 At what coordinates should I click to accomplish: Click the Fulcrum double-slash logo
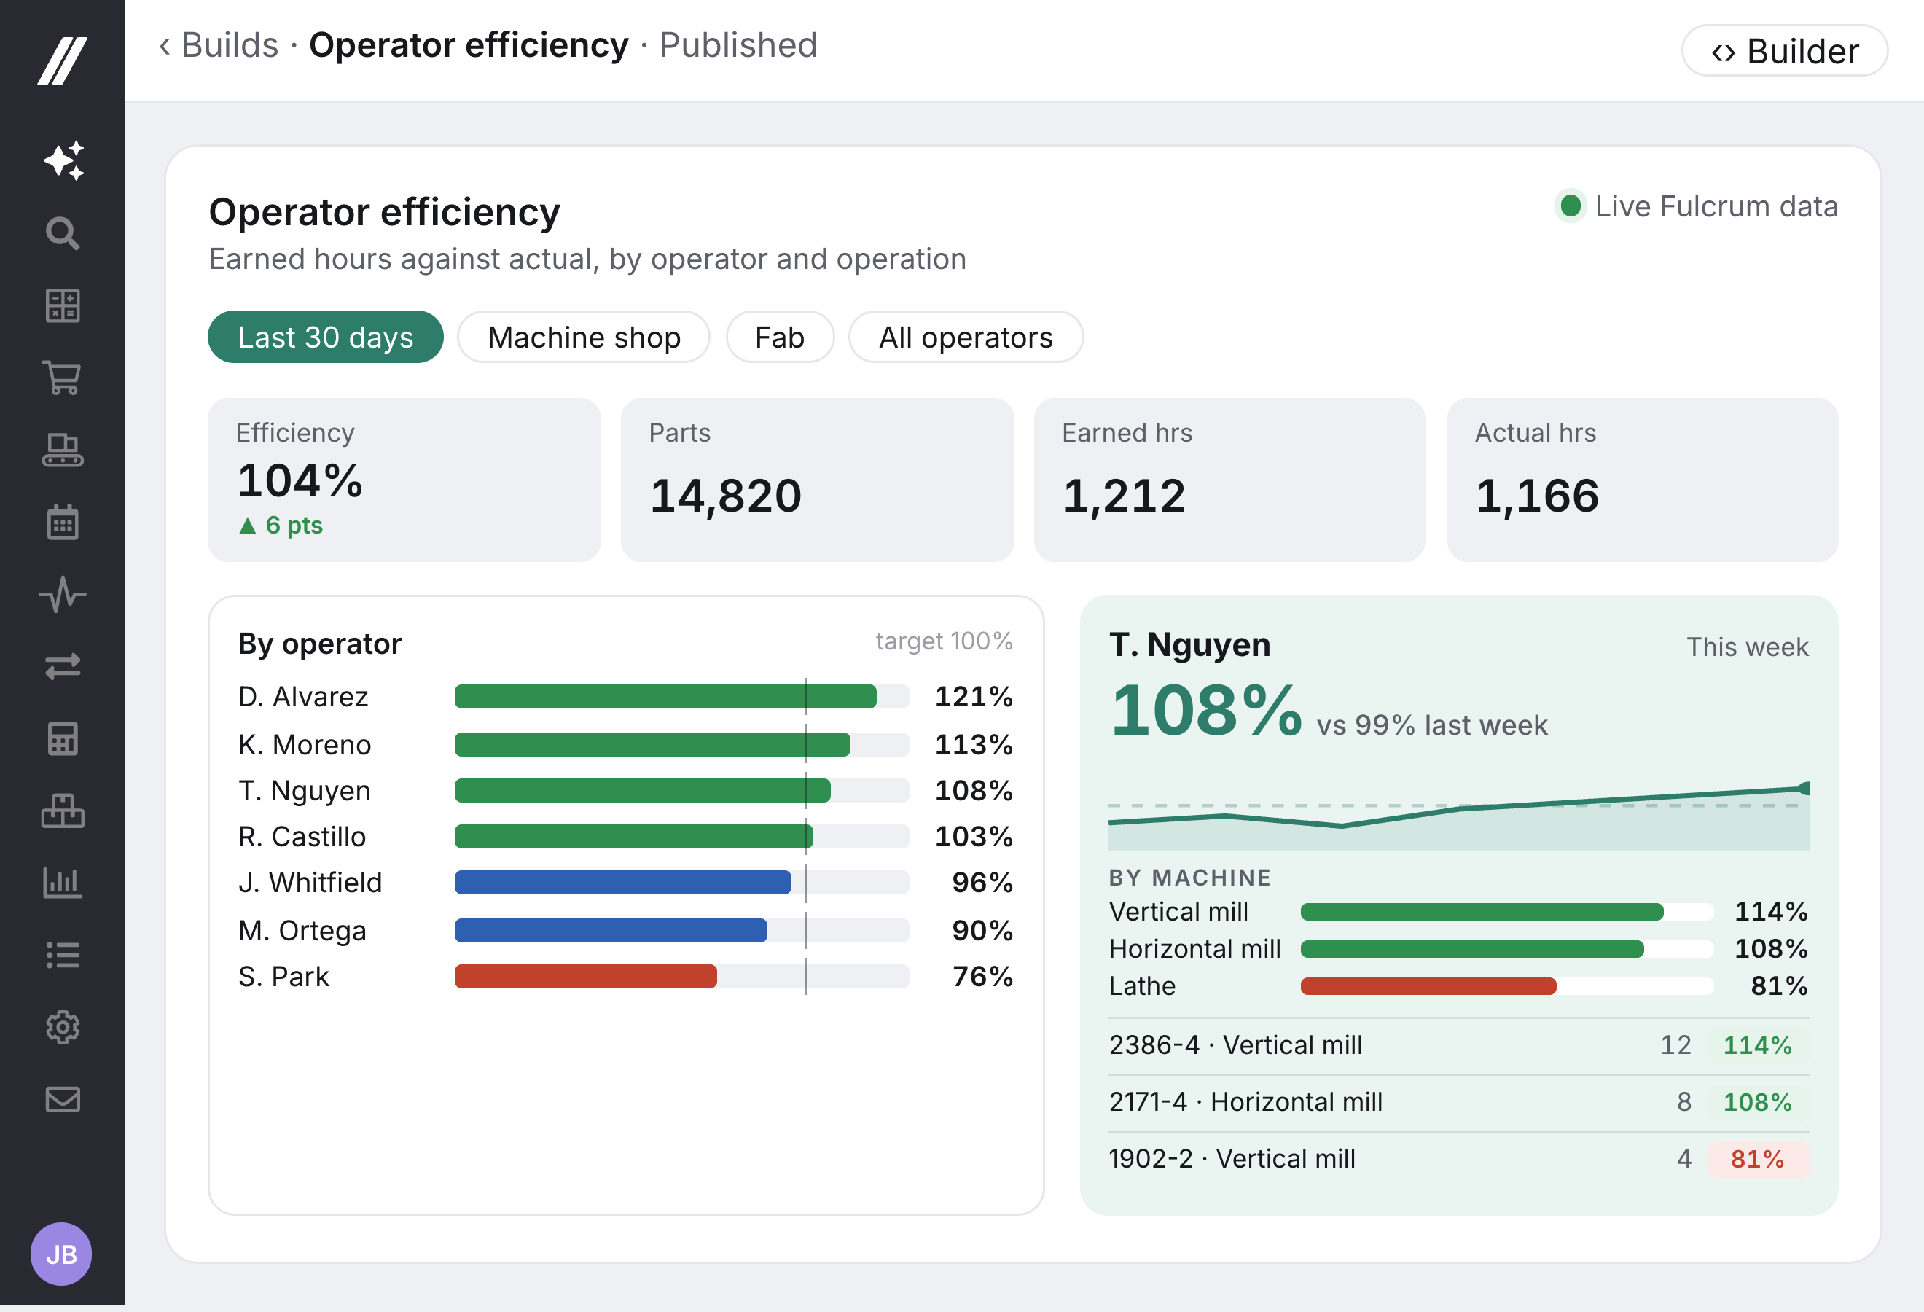coord(62,60)
